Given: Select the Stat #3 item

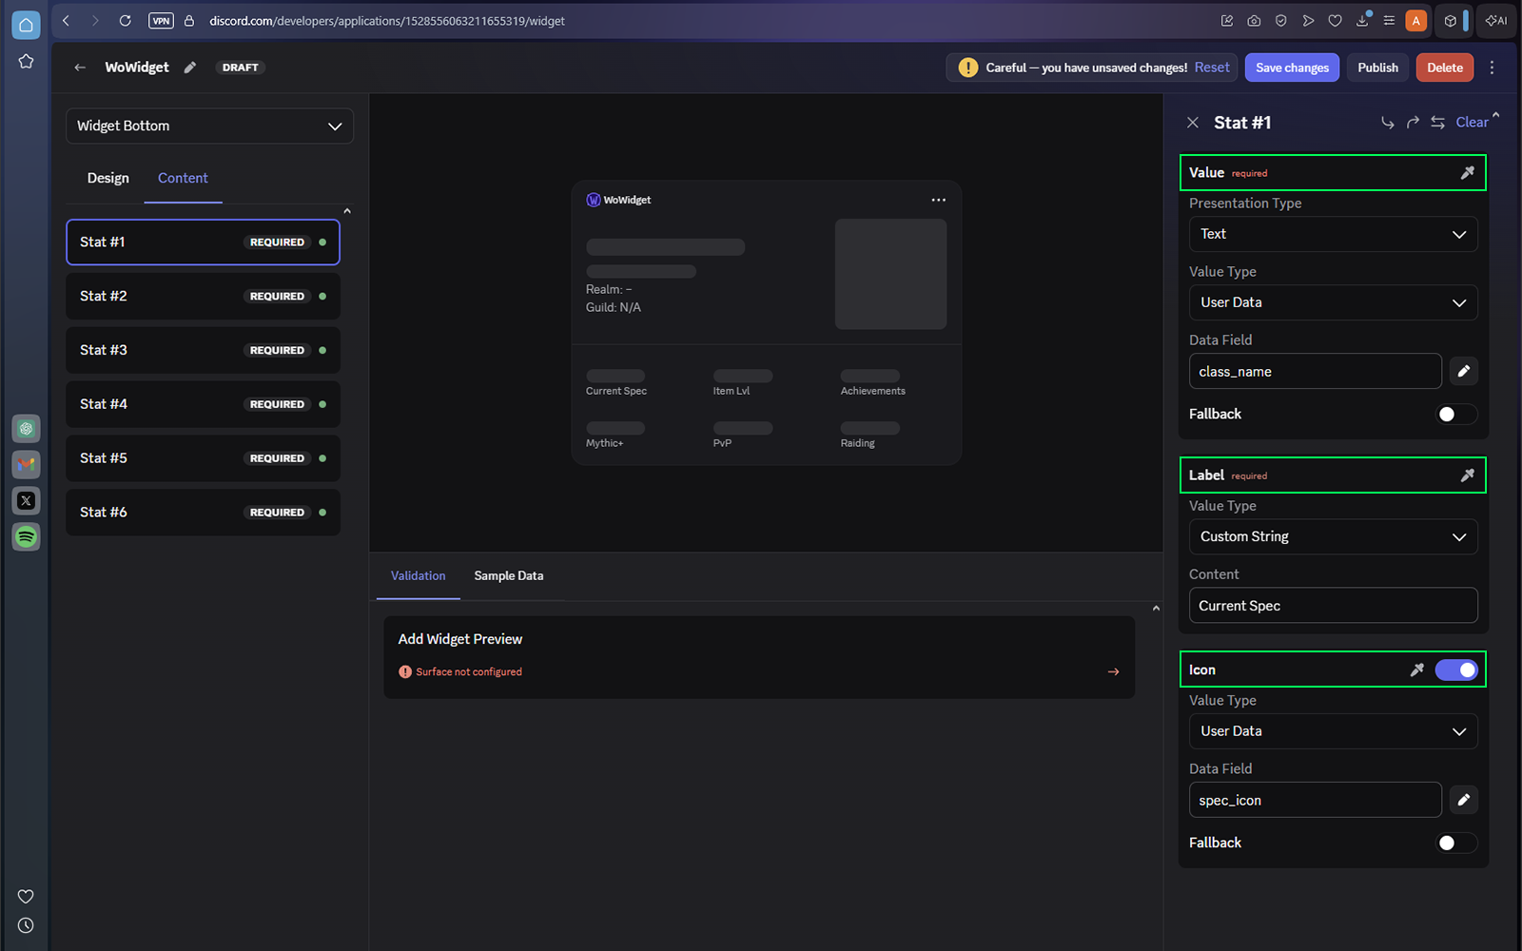Looking at the screenshot, I should (x=203, y=351).
